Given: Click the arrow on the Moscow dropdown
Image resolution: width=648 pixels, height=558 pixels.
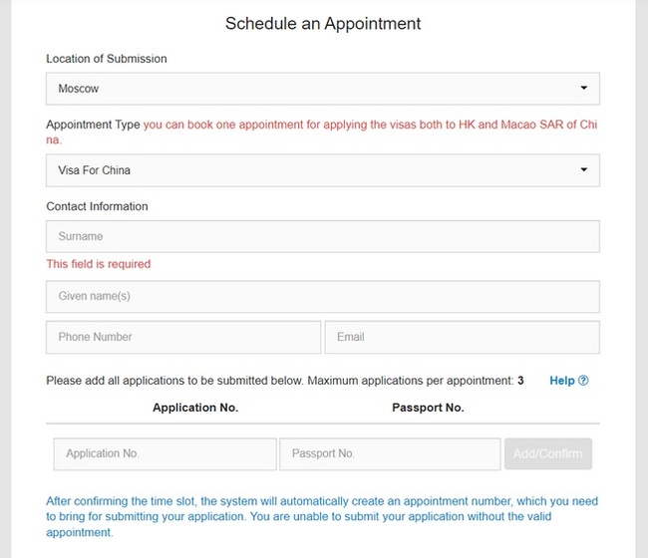Looking at the screenshot, I should (584, 89).
